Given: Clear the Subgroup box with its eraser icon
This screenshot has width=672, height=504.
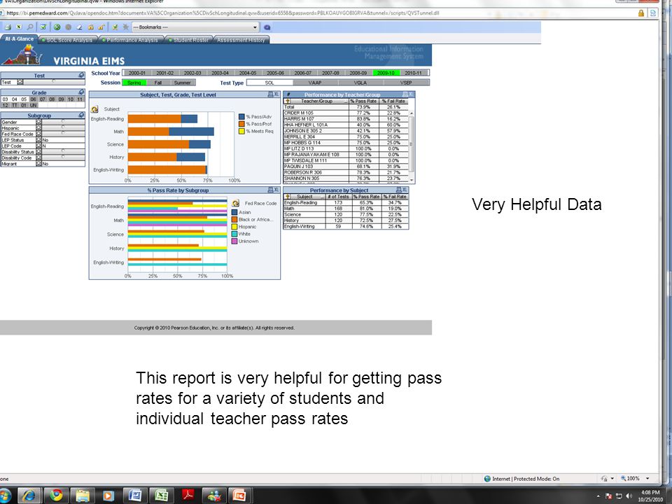Looking at the screenshot, I should [81, 115].
